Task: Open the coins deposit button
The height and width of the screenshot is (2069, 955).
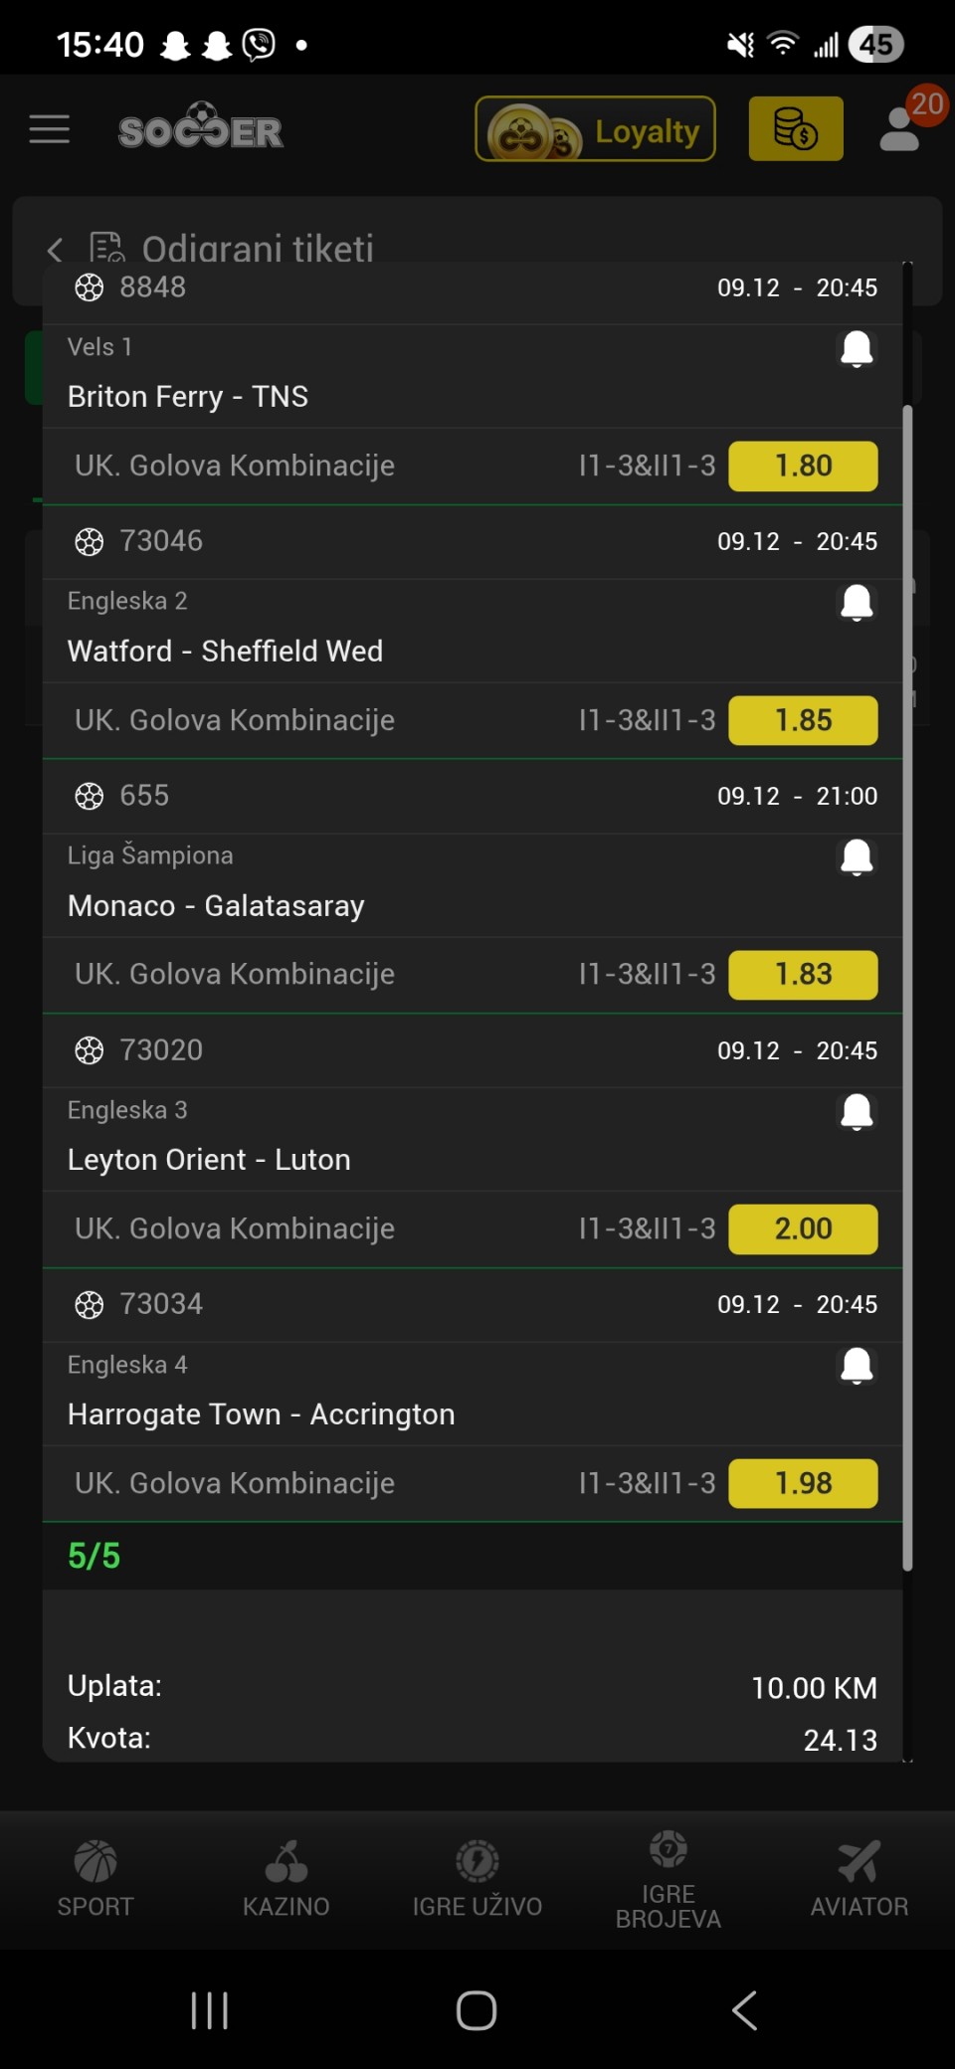Action: pos(795,129)
